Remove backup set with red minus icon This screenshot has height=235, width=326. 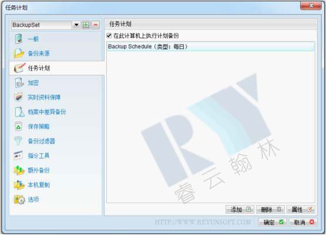click(96, 25)
